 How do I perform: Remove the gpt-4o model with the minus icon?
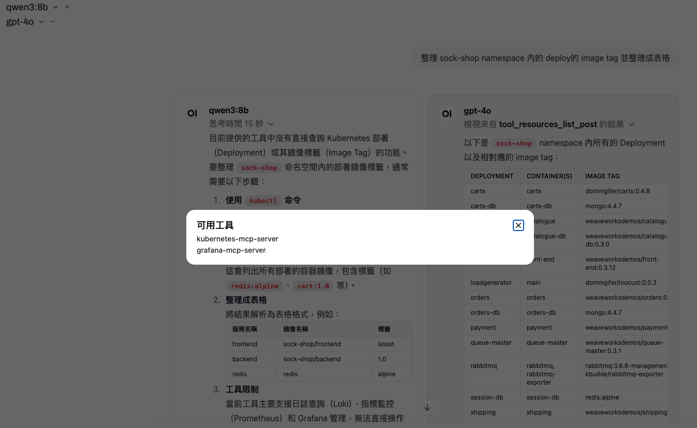[53, 22]
